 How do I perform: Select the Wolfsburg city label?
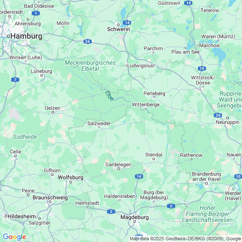tap(71, 177)
